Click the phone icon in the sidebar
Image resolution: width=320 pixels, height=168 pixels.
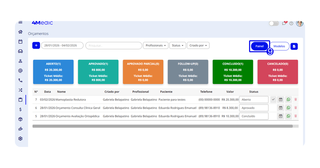[20, 81]
